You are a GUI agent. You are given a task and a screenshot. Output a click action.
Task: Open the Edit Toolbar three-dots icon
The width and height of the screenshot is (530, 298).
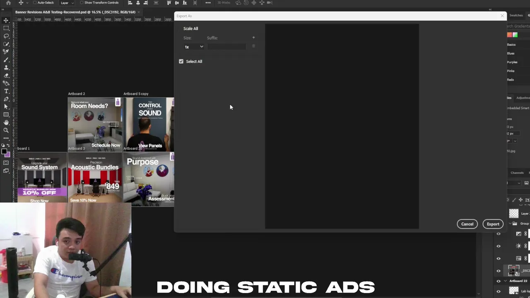pos(6,138)
